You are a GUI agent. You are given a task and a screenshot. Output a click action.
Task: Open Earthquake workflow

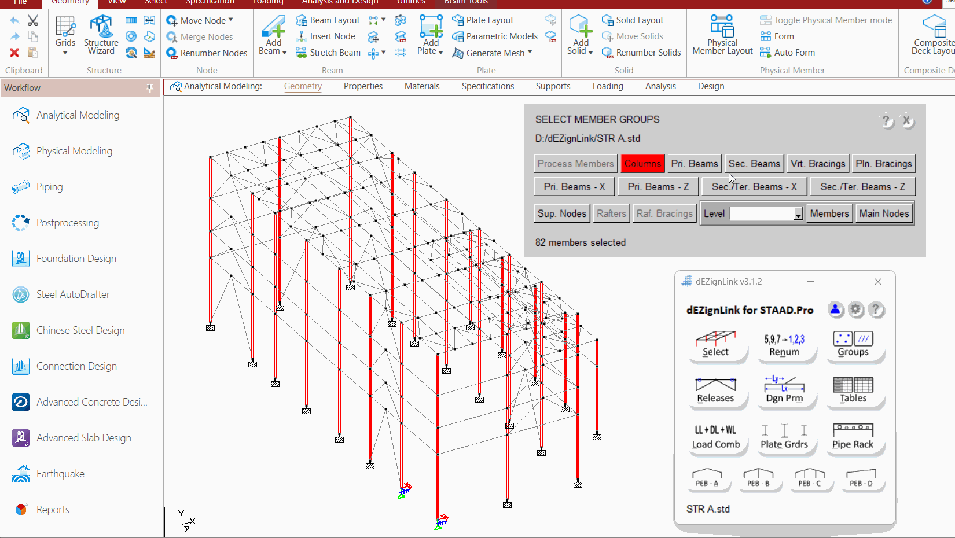(60, 474)
